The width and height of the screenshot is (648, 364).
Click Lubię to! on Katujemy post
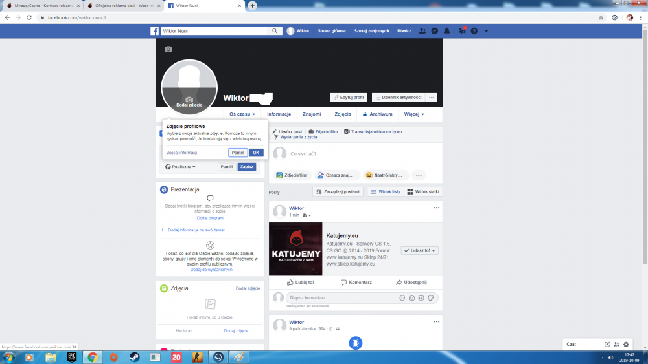[301, 283]
